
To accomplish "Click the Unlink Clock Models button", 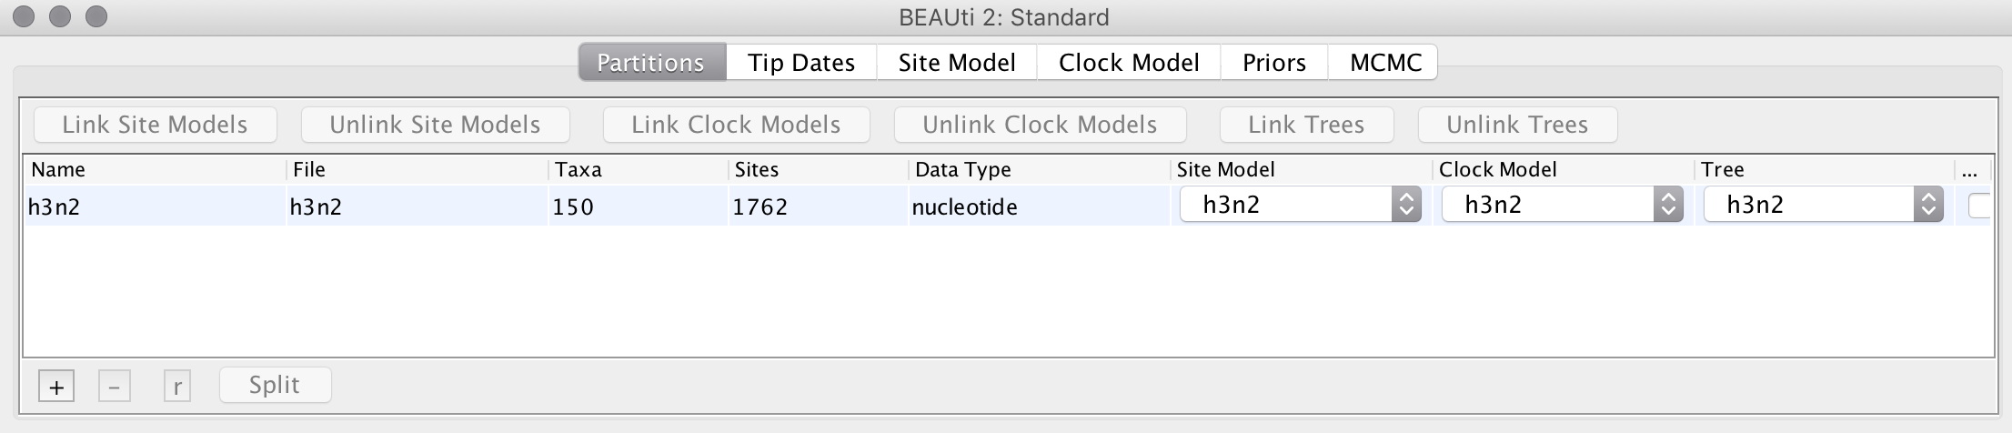I will tap(1040, 125).
